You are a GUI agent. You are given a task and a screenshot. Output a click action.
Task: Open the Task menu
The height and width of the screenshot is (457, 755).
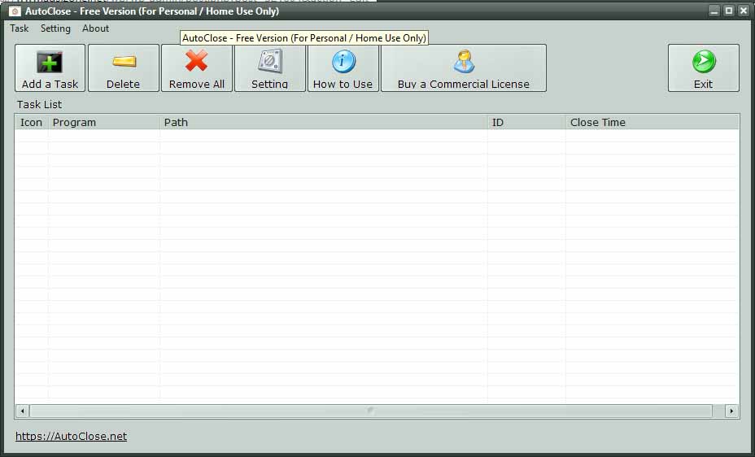click(x=19, y=28)
